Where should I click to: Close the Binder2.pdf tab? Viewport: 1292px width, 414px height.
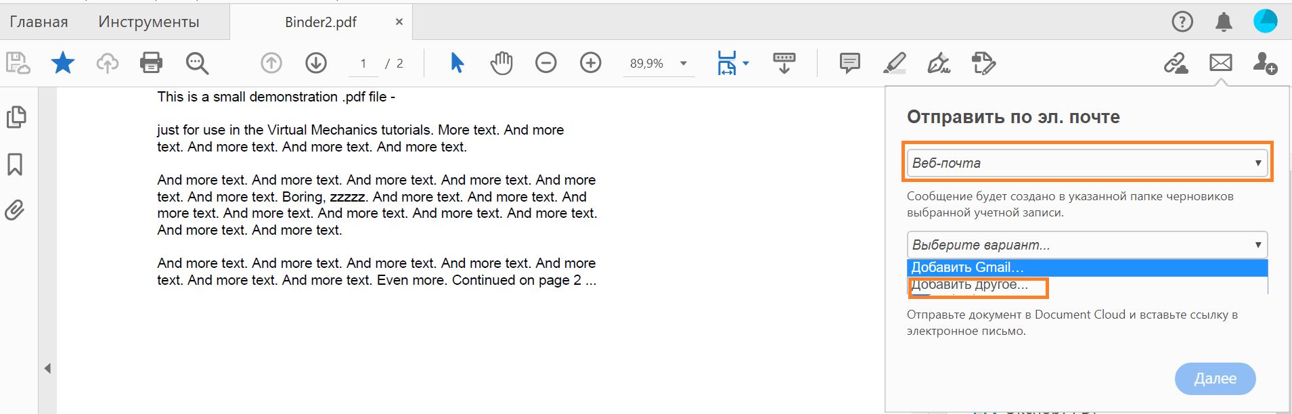[399, 22]
